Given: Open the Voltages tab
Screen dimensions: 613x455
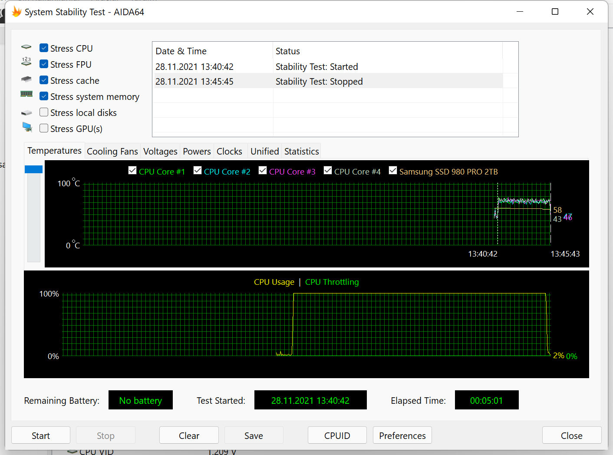Looking at the screenshot, I should 160,152.
